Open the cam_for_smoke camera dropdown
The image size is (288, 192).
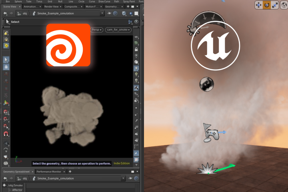(118, 30)
